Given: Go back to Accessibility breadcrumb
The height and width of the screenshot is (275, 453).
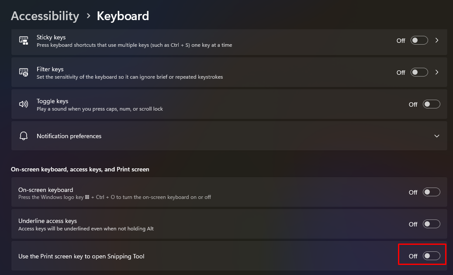Looking at the screenshot, I should pos(45,16).
